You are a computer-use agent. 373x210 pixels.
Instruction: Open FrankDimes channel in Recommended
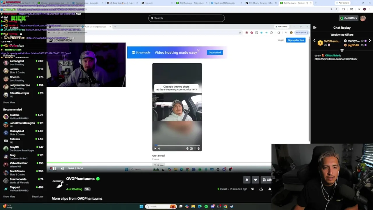[x=23, y=173]
